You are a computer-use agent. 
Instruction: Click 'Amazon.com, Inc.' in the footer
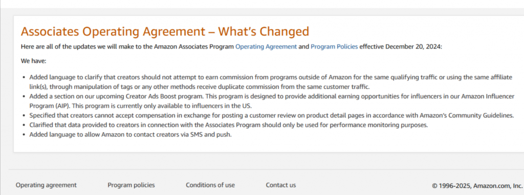point(498,186)
